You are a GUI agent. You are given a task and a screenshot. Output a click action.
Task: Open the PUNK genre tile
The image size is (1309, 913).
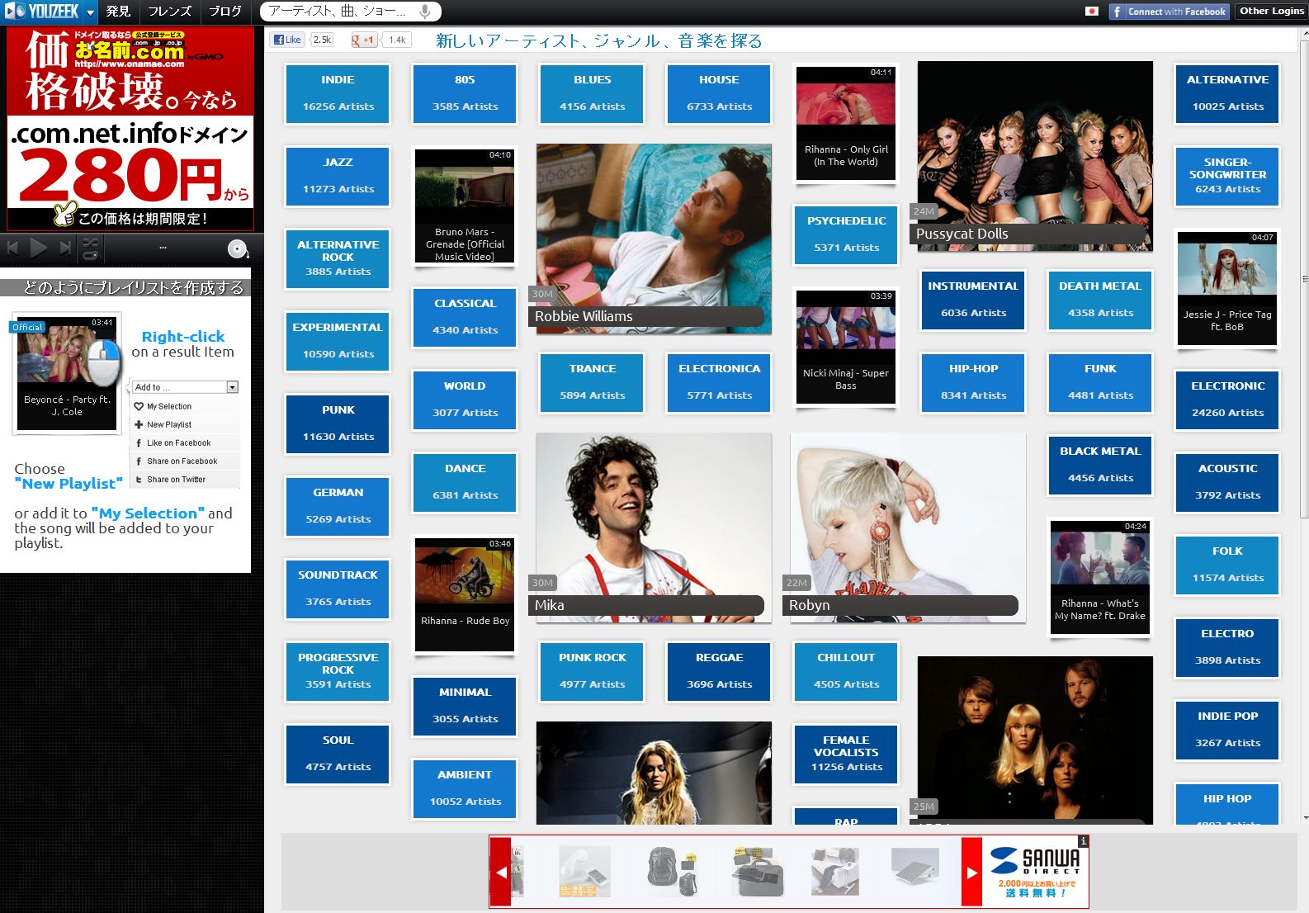pyautogui.click(x=338, y=423)
